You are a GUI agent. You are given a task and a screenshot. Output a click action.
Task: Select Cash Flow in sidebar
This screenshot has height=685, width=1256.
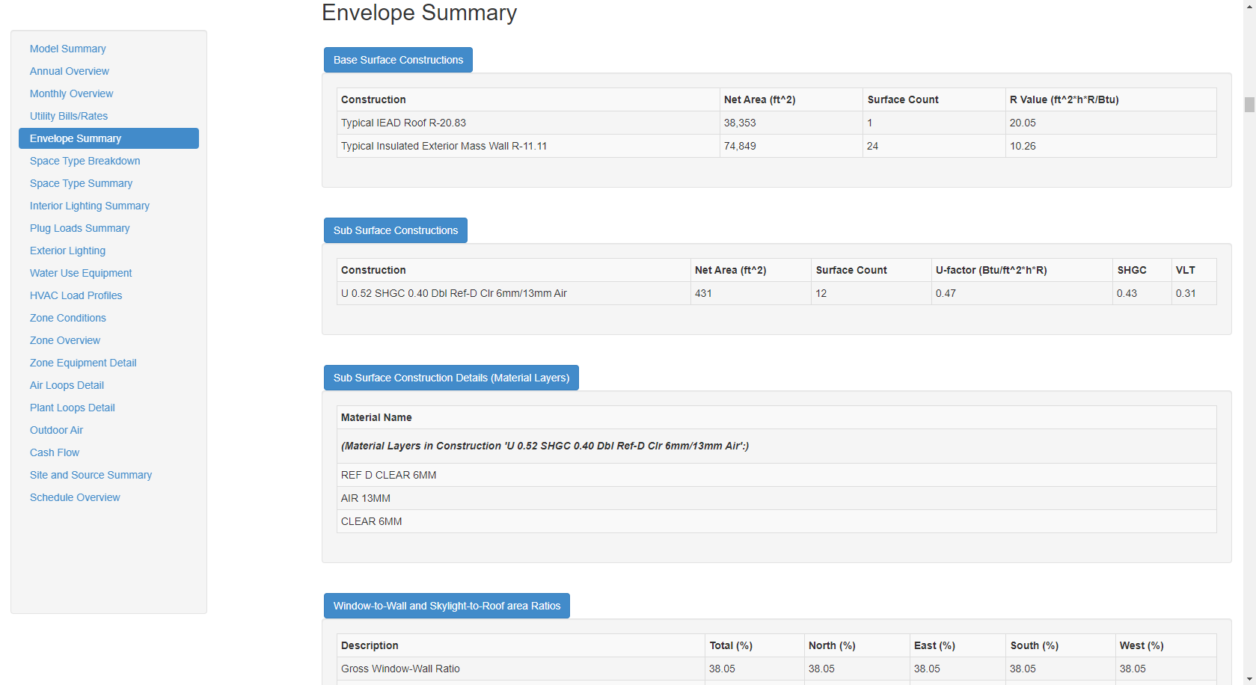coord(54,452)
